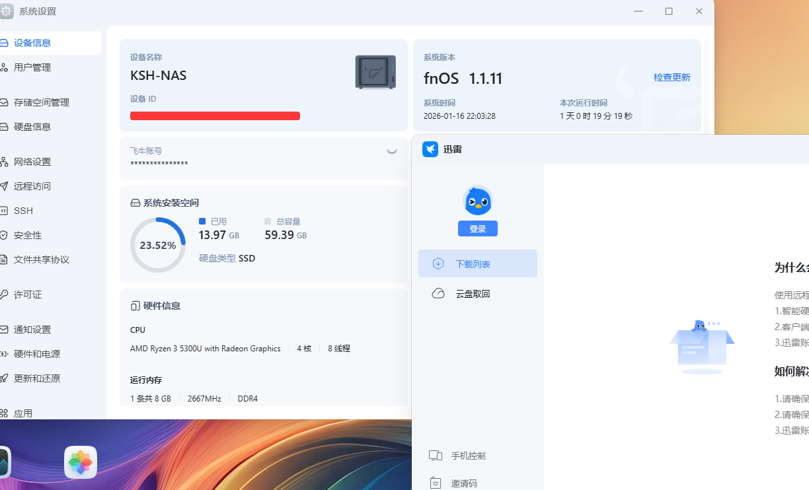This screenshot has width=809, height=490.
Task: Click the 手机控制 device icon
Action: click(435, 456)
